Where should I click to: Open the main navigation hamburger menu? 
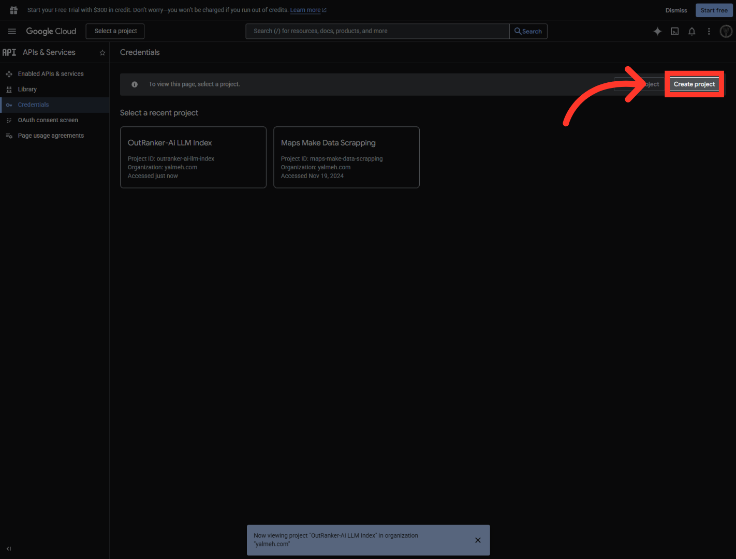pos(12,32)
